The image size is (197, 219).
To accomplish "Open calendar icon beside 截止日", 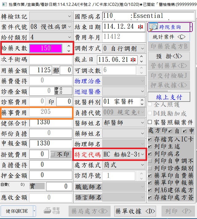I will click(x=134, y=59).
